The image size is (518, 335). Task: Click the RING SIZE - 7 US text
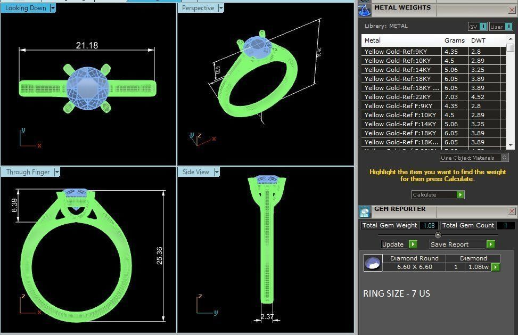[397, 293]
